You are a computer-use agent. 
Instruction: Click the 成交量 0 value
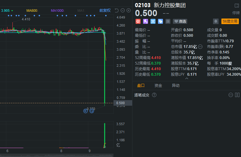tap(220, 30)
